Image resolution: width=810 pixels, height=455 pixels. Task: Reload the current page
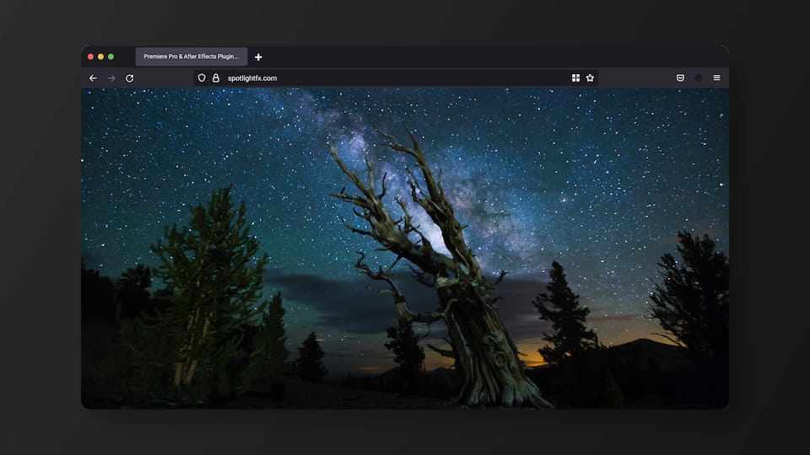tap(130, 78)
